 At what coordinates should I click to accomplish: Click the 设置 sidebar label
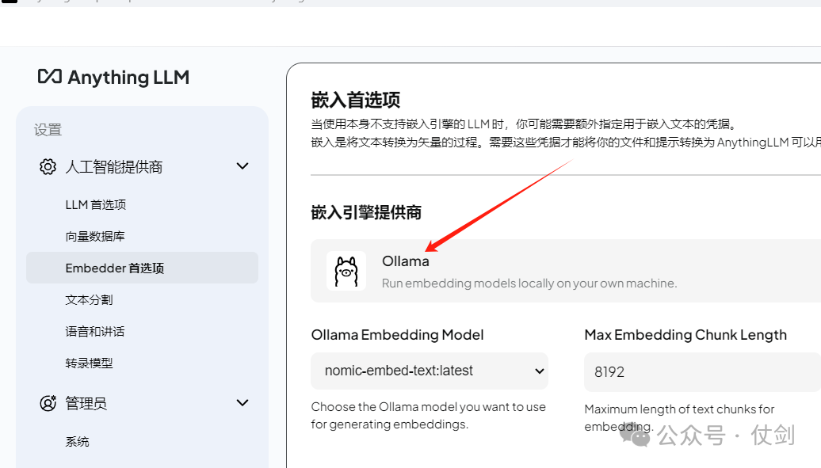48,130
